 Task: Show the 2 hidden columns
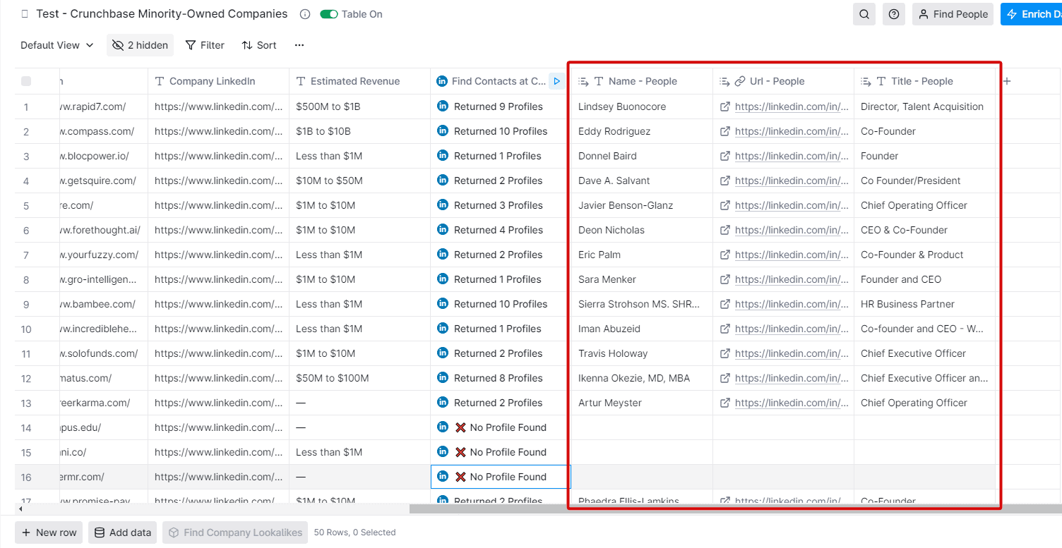tap(140, 45)
